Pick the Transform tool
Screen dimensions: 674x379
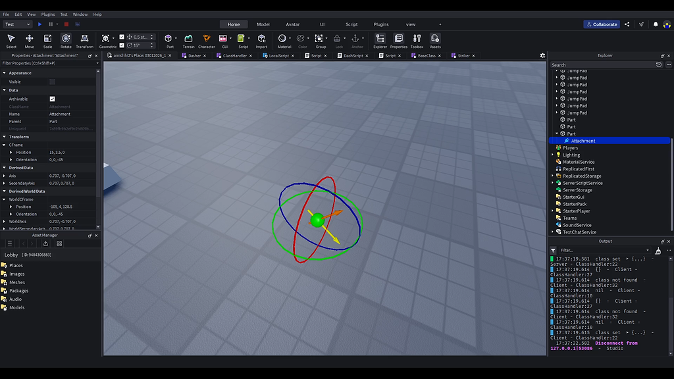click(84, 41)
